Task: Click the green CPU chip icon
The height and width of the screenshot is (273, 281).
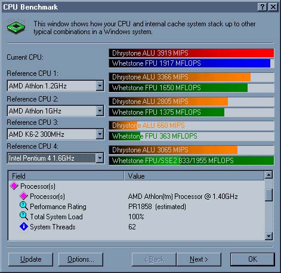Action: coord(16,27)
